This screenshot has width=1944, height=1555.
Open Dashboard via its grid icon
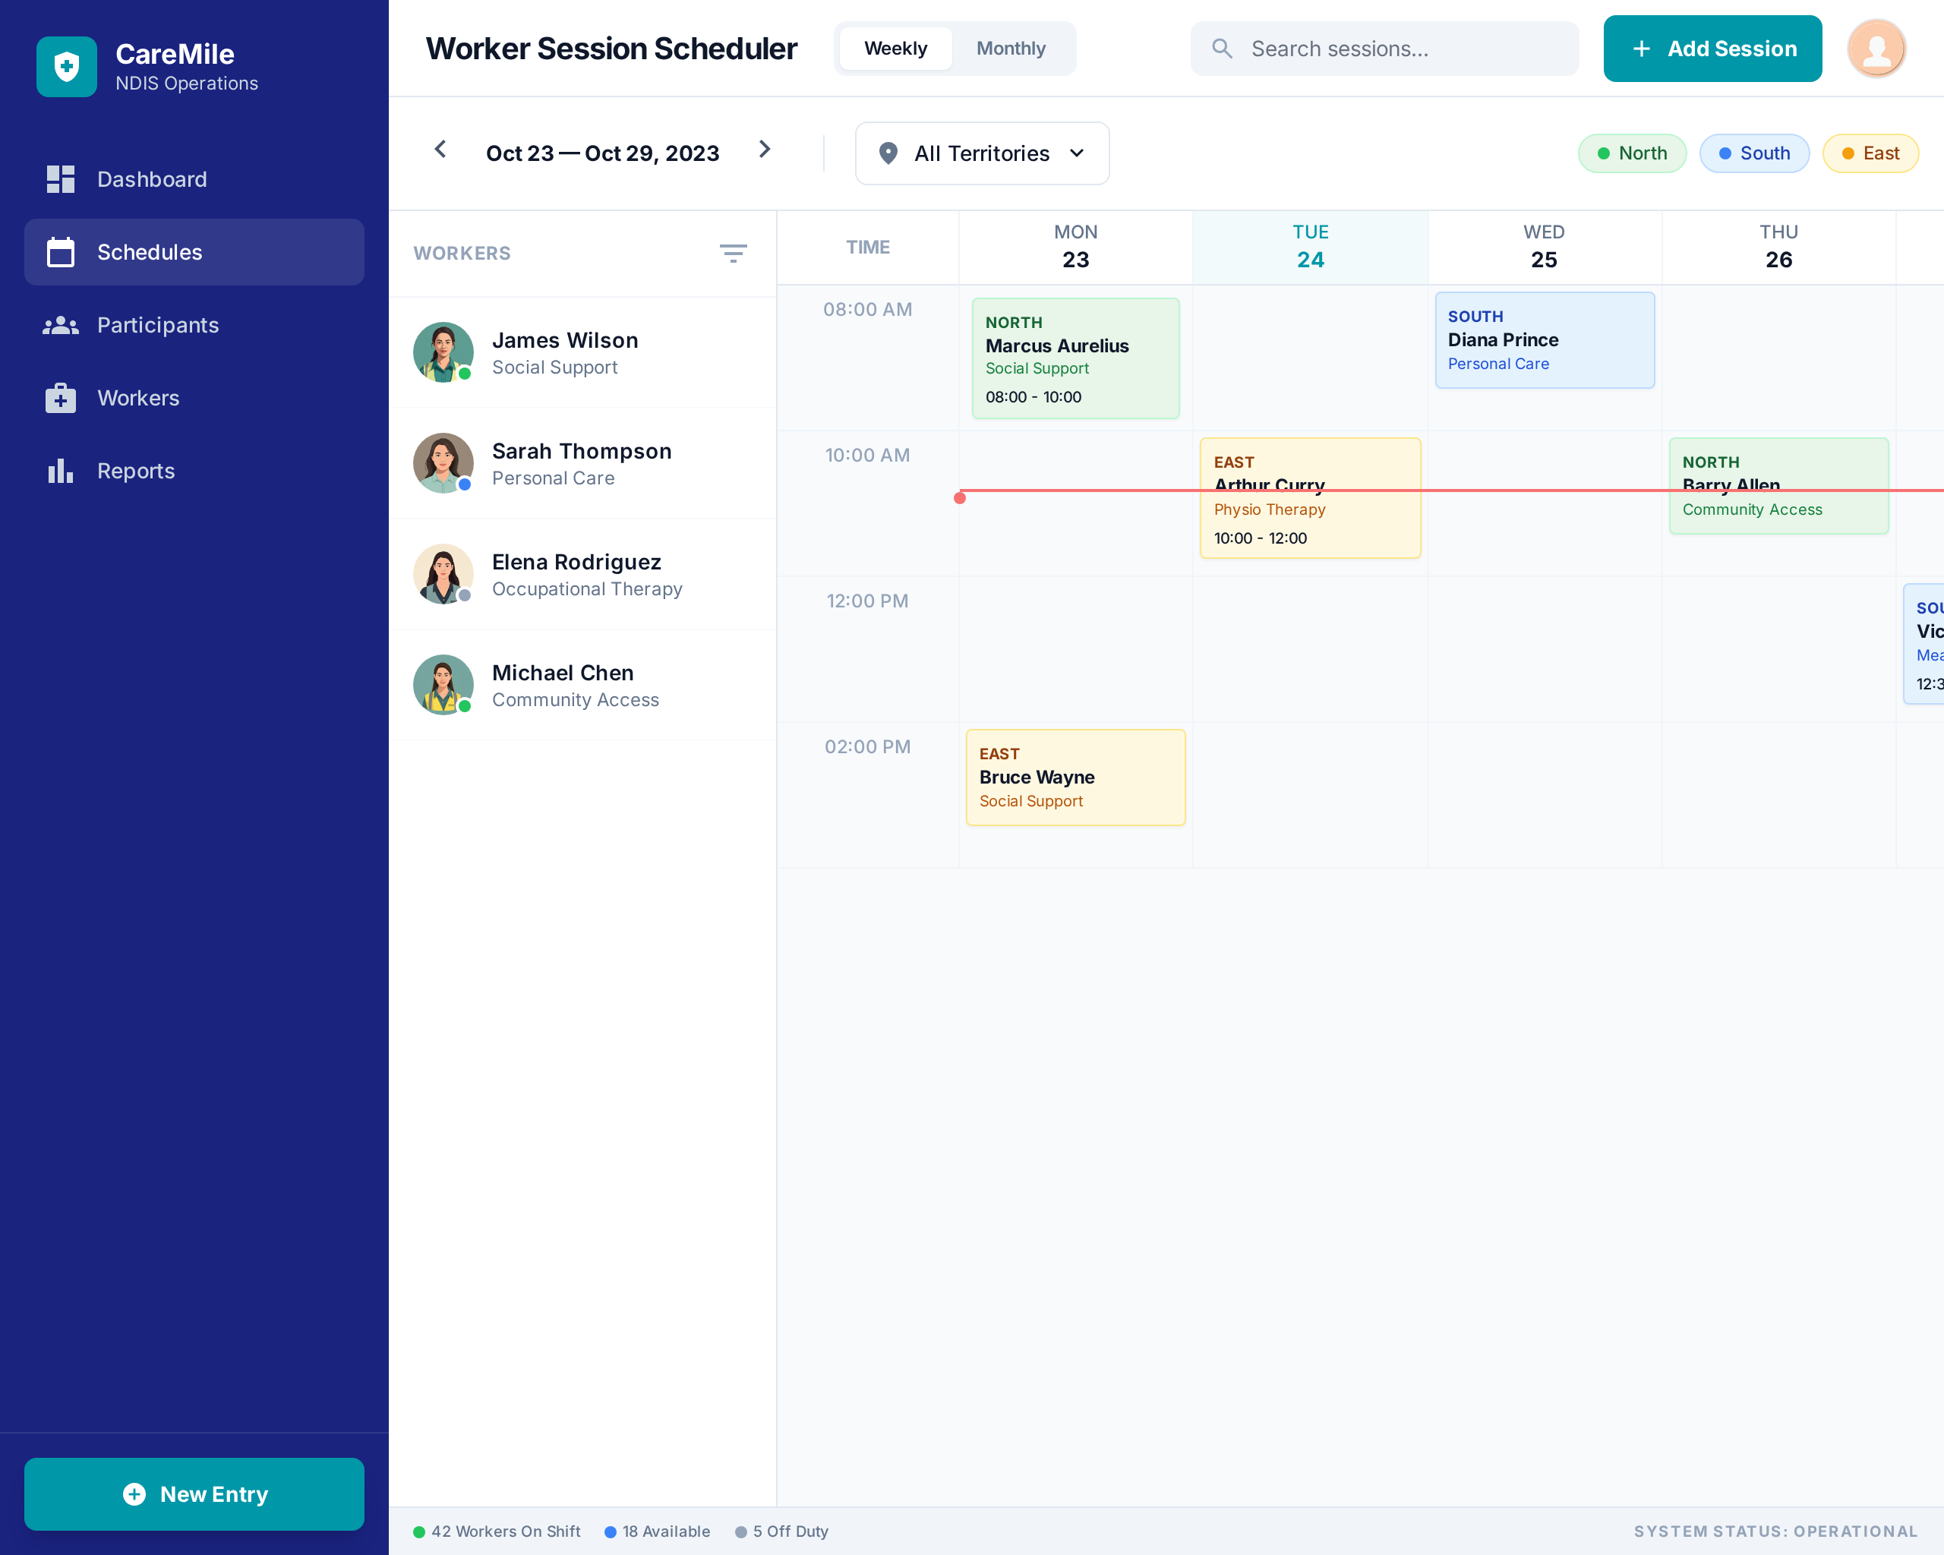pyautogui.click(x=61, y=179)
